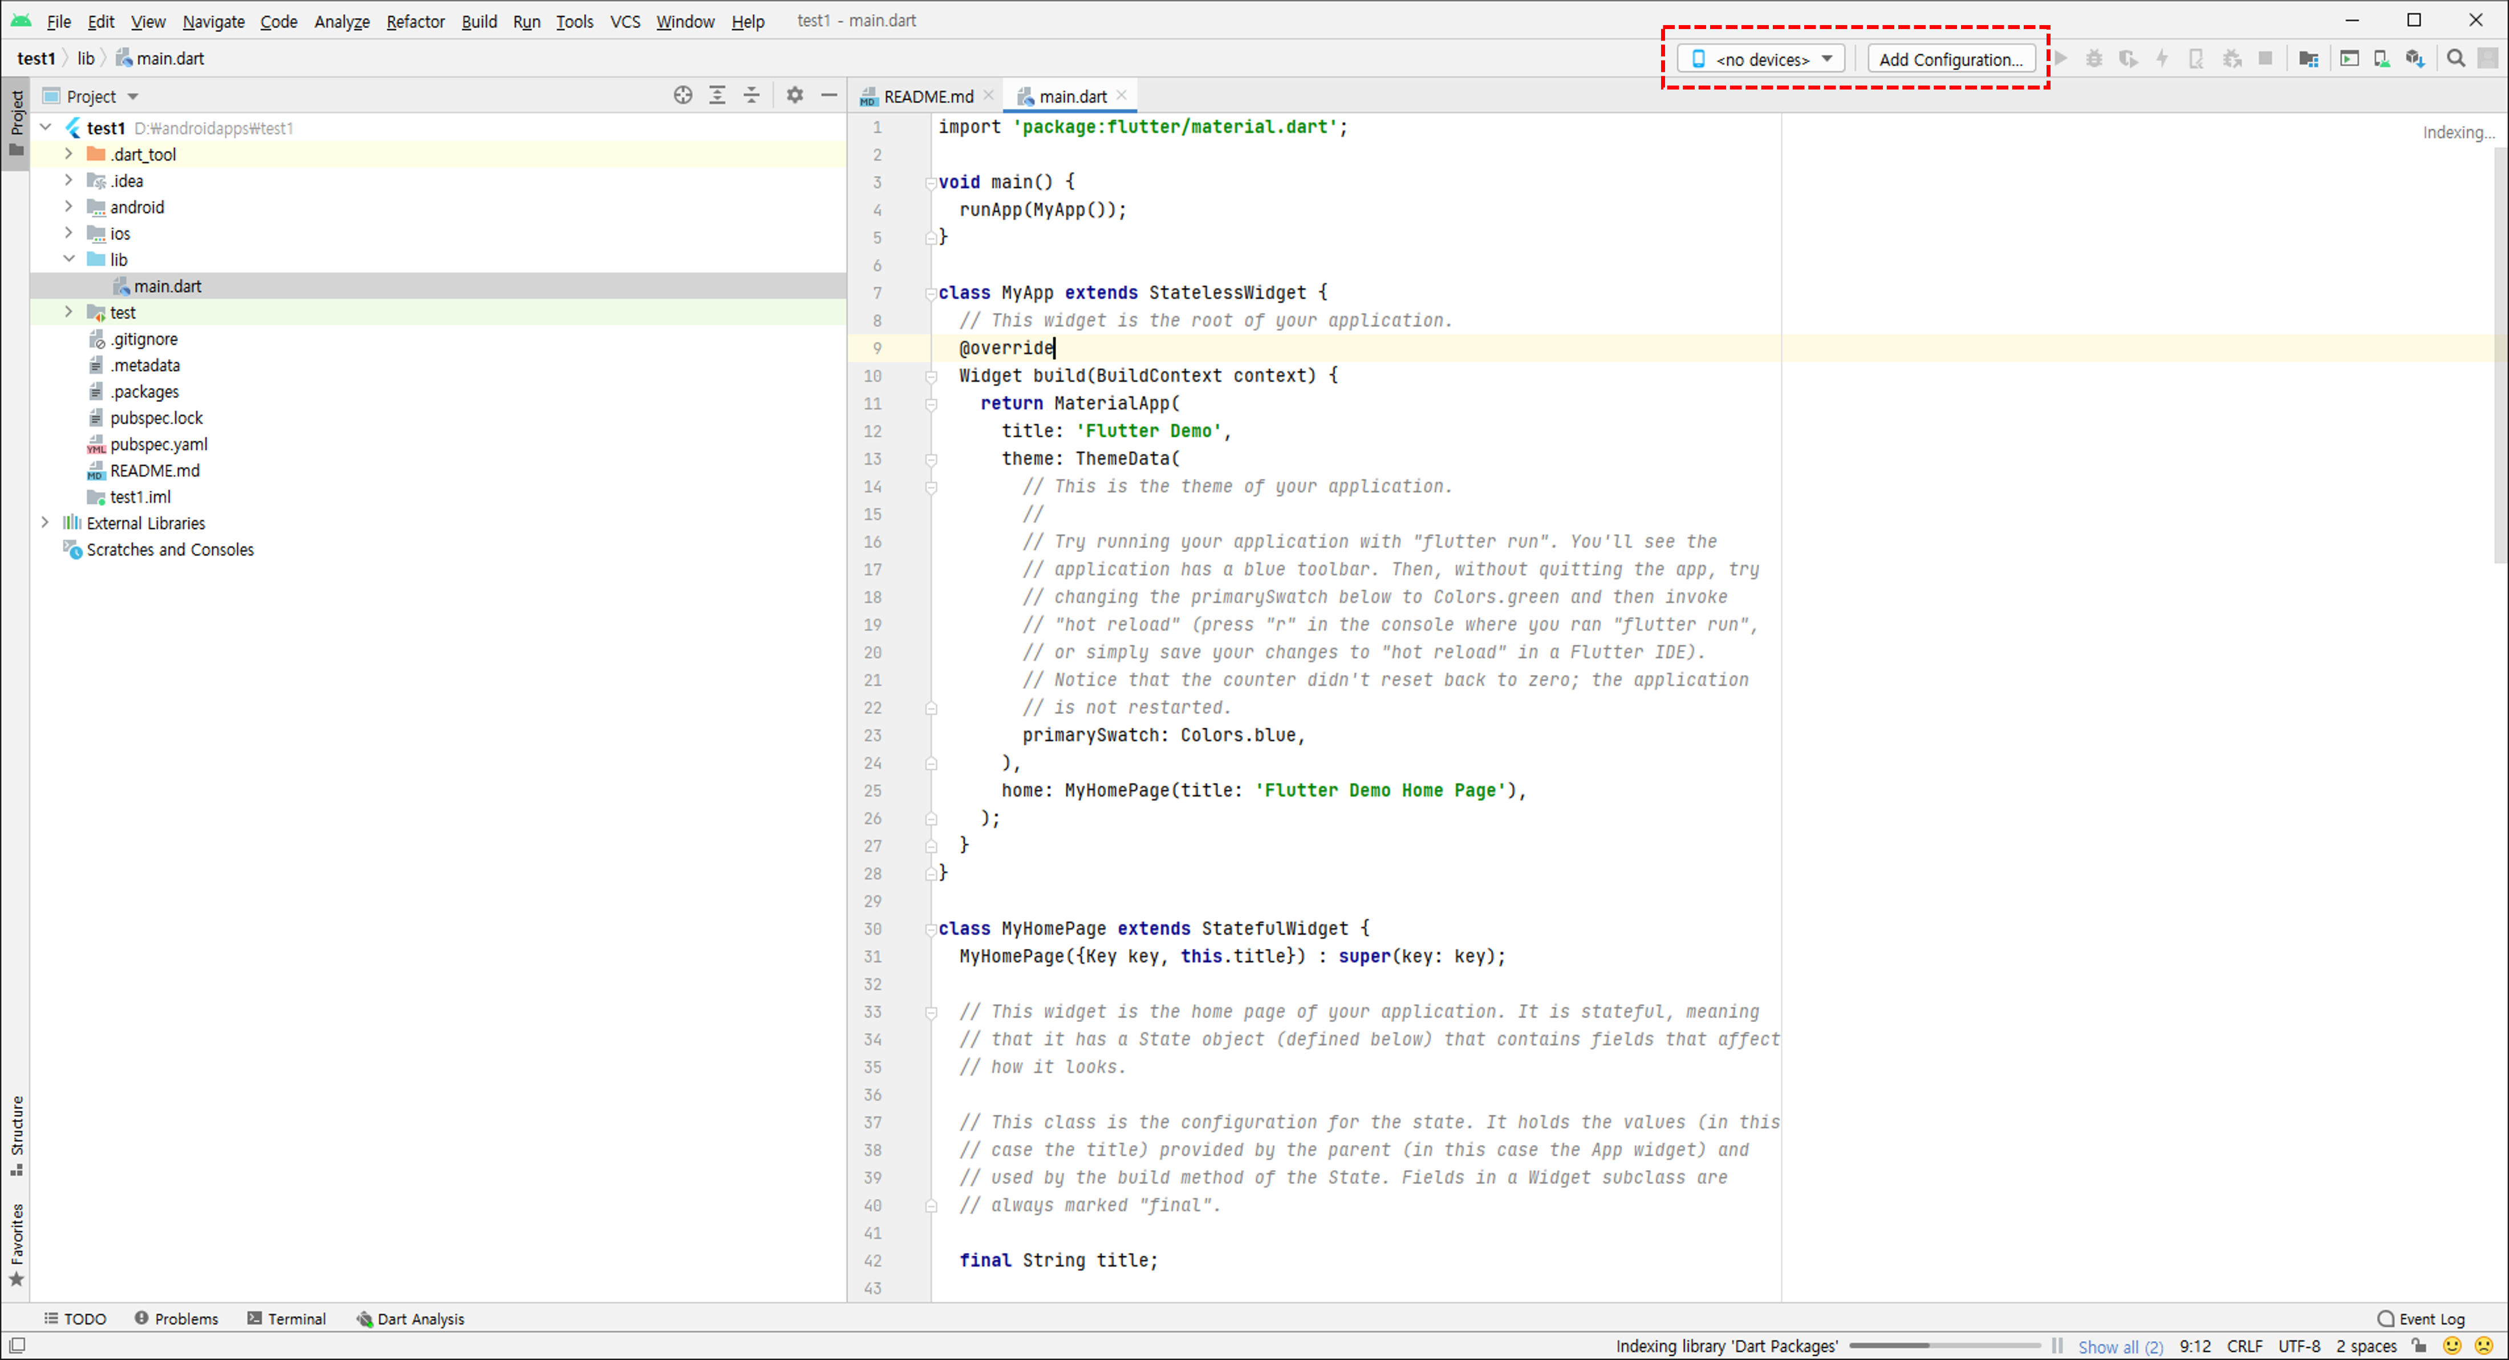Open the SDK Manager icon
The height and width of the screenshot is (1360, 2509).
[x=2414, y=59]
